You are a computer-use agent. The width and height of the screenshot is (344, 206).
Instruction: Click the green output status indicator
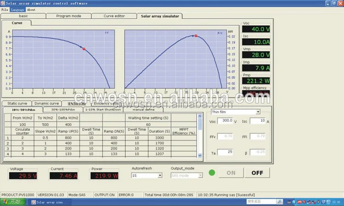tap(211, 173)
